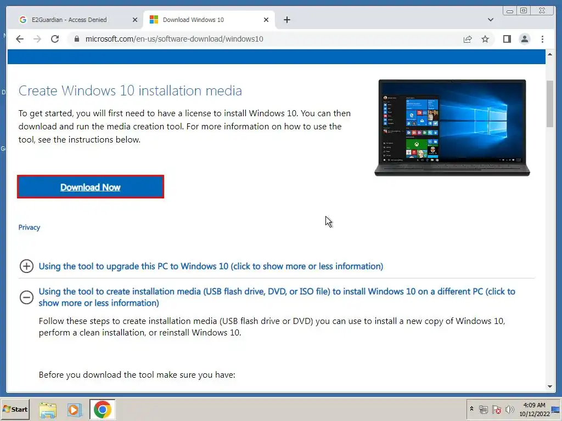Click 'Using the tool to create installation media' link
The width and height of the screenshot is (562, 421).
[277, 297]
